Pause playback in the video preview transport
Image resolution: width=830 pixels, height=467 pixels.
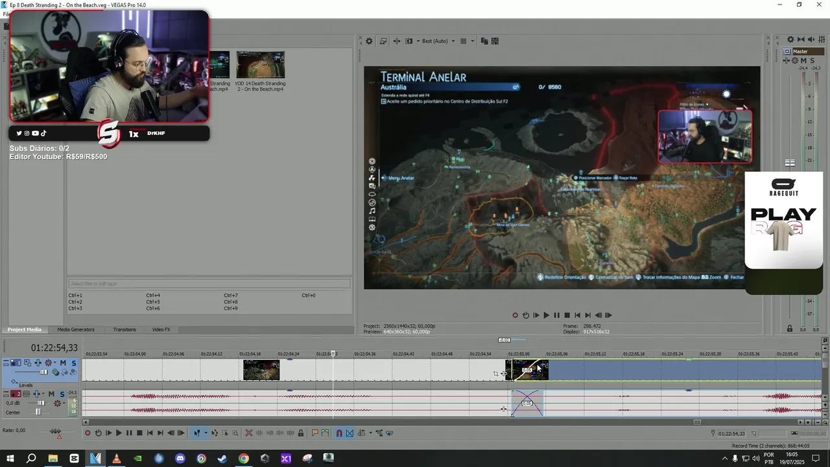556,315
